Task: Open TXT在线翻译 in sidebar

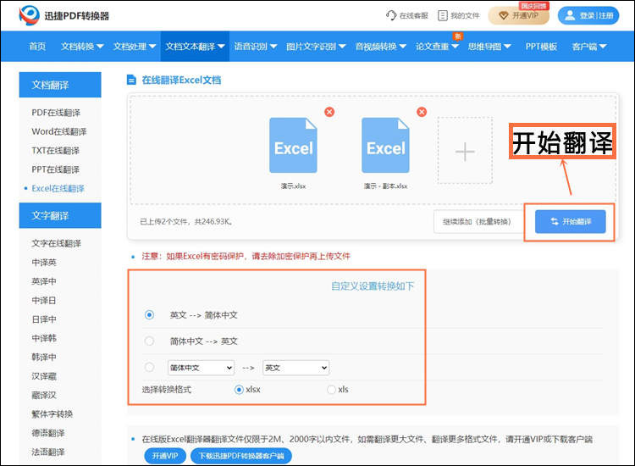Action: [56, 150]
